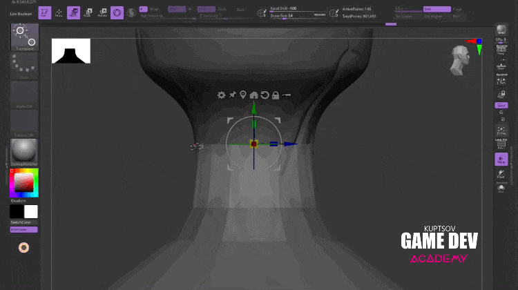Toggle the Gizmo 3D button
The height and width of the screenshot is (290, 518).
[117, 13]
